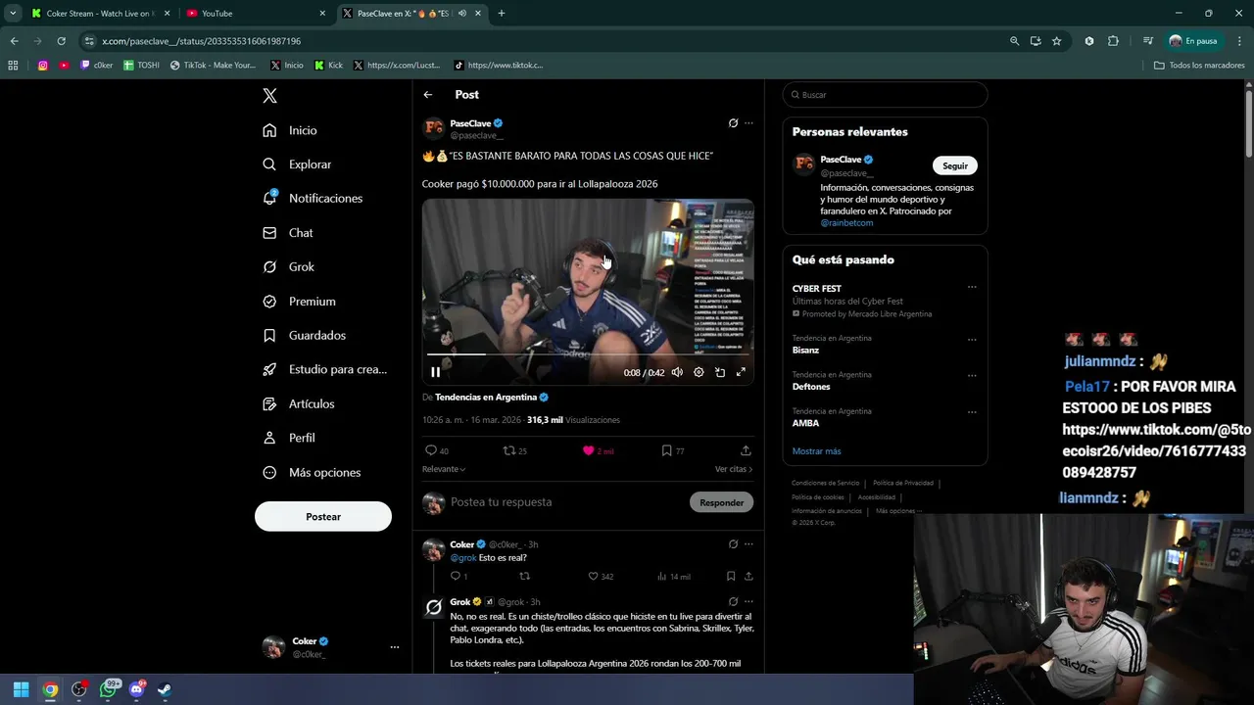
Task: Open Premium in the sidebar
Action: click(299, 302)
